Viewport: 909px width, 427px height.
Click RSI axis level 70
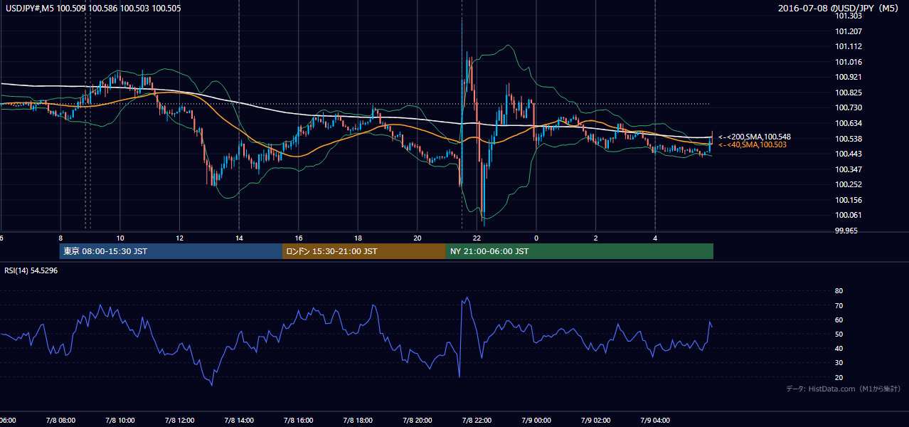pyautogui.click(x=839, y=305)
